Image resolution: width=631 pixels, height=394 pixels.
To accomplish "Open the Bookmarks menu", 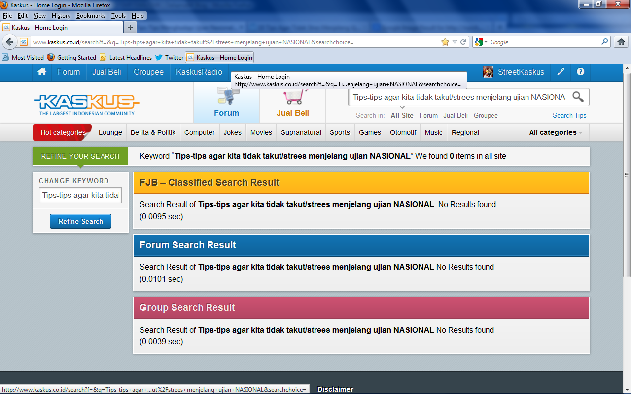I will [x=91, y=16].
